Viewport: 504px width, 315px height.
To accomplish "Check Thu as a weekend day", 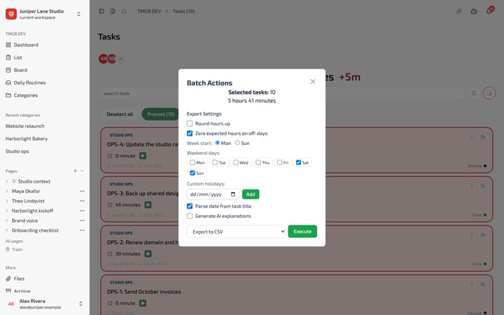I will click(258, 162).
